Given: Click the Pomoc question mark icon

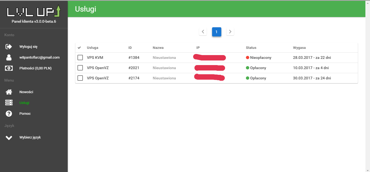Looking at the screenshot, I should coord(9,114).
